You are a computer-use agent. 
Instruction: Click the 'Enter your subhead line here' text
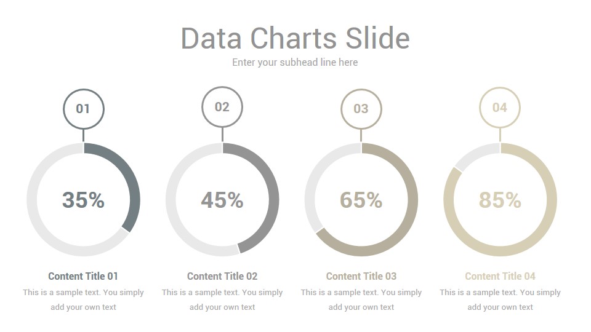coord(295,63)
